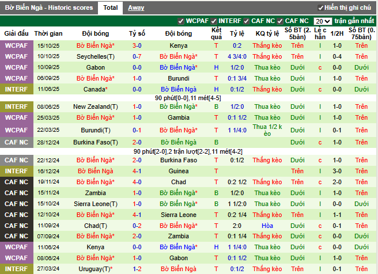Click Bờ Biển Ngà* in the 10/09/25 row
The height and width of the screenshot is (274, 378).
(179, 67)
